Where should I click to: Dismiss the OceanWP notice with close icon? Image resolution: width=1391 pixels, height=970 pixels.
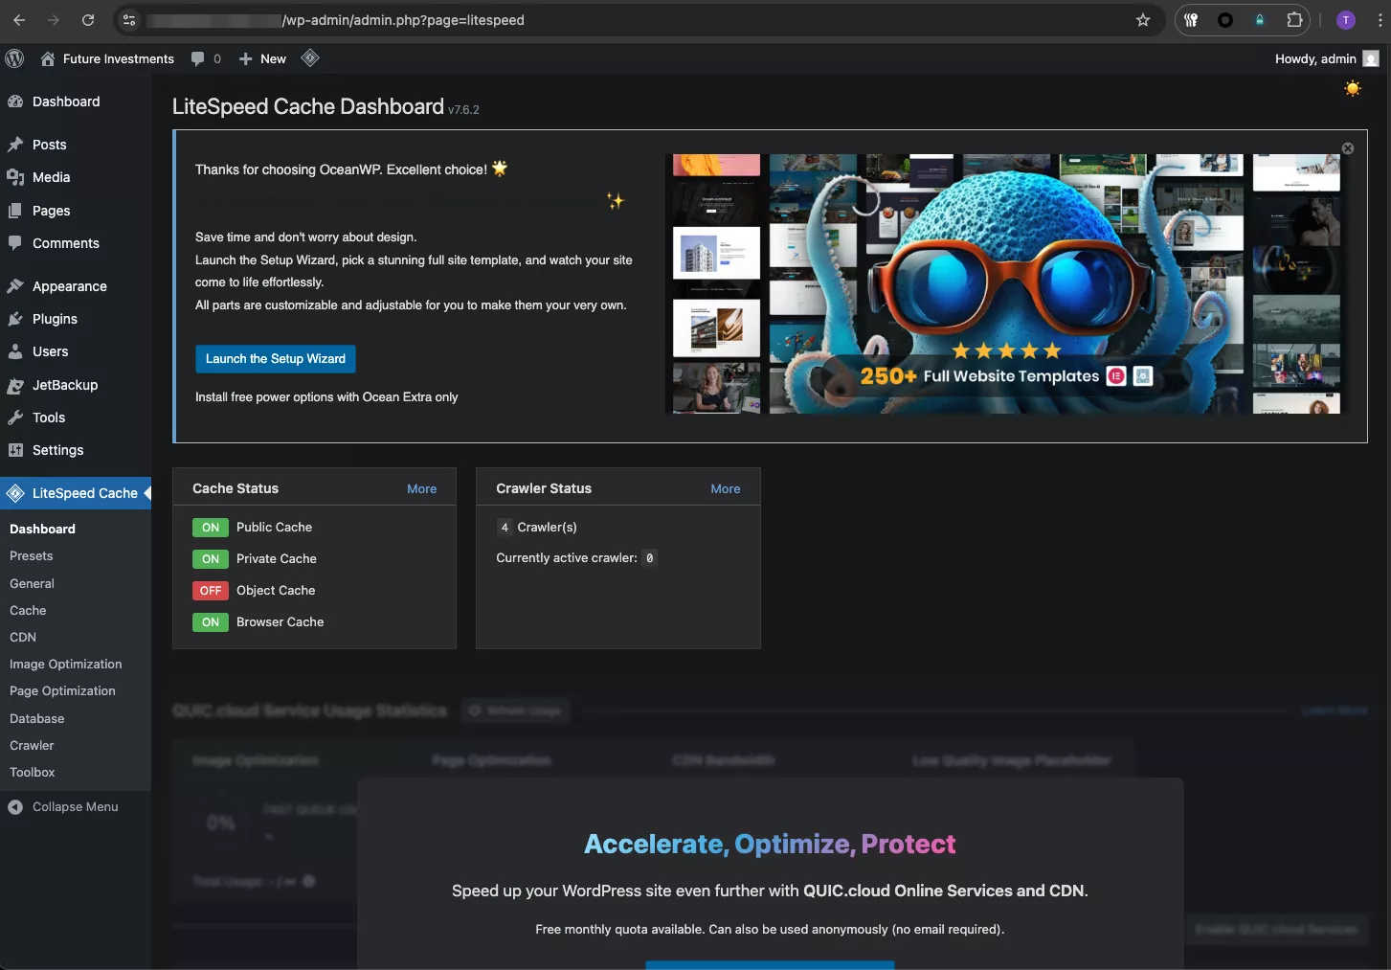pos(1347,148)
